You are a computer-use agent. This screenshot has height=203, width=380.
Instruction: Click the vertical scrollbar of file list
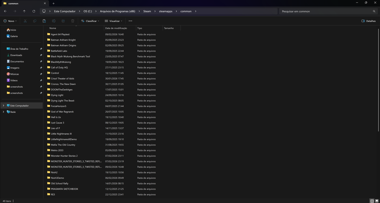point(378,80)
